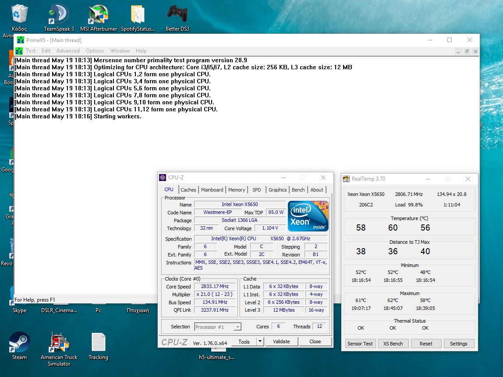Select the SpotifyStatus folder icon on desktop
This screenshot has width=503, height=377.
tap(138, 14)
